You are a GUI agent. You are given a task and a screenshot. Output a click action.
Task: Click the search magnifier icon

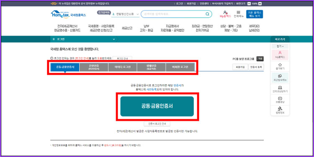(208, 14)
